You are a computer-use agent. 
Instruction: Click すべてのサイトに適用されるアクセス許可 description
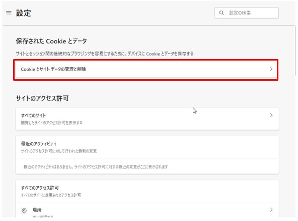pyautogui.click(x=51, y=195)
